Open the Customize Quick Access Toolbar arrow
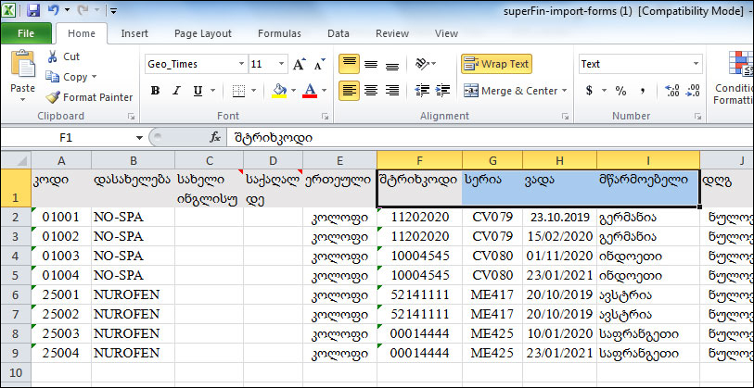Viewport: 754px width, 388px height. 113,10
